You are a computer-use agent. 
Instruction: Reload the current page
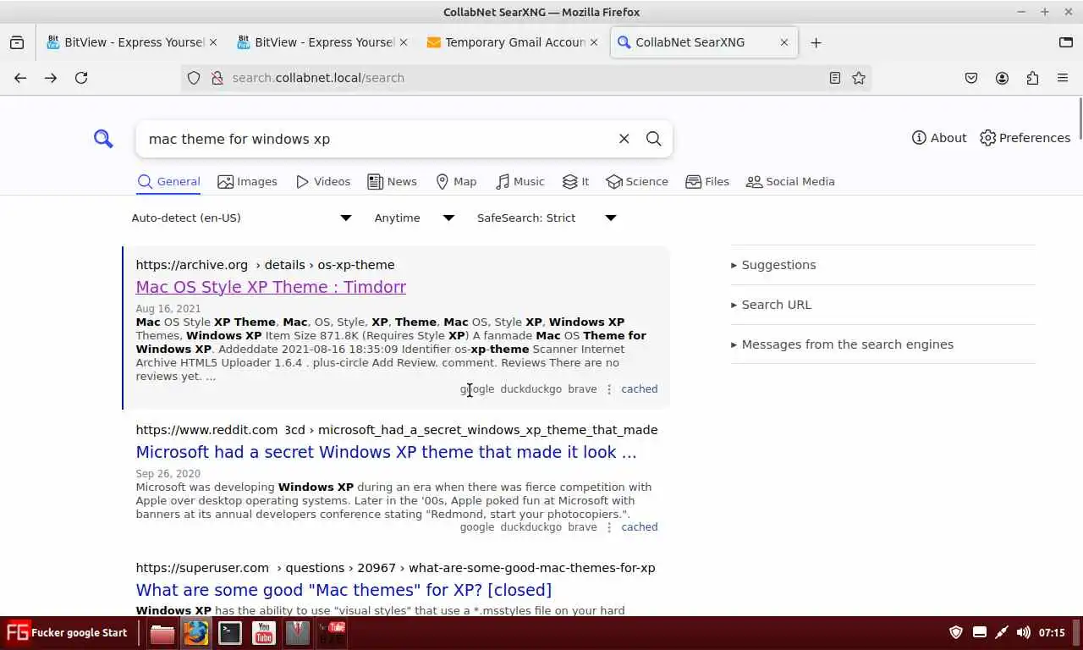click(81, 78)
